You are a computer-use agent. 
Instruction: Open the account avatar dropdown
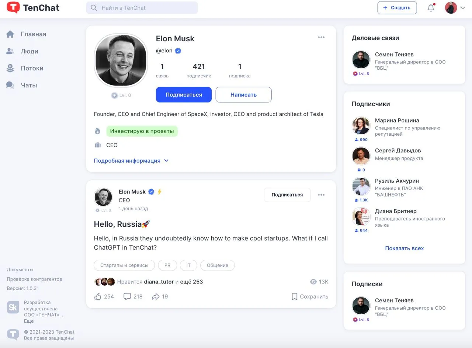point(455,8)
